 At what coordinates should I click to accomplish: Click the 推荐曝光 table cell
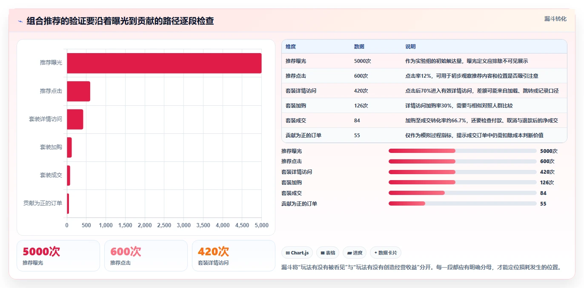316,61
